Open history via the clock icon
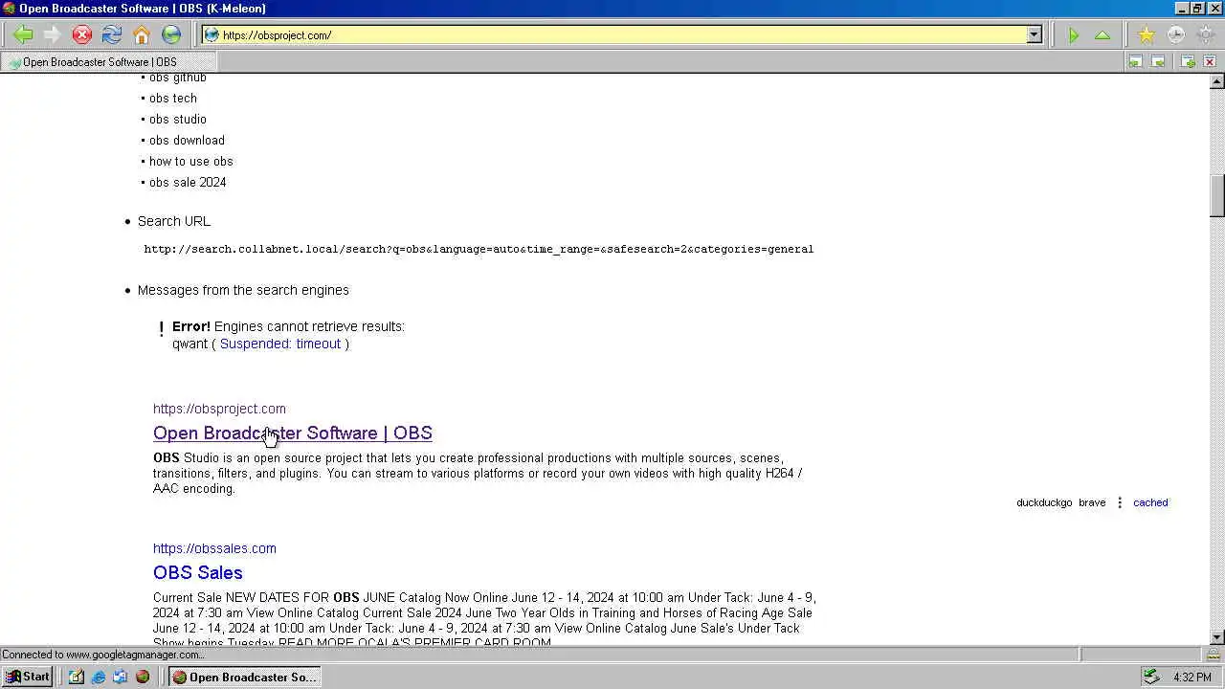Viewport: 1225px width, 689px height. tap(1175, 35)
